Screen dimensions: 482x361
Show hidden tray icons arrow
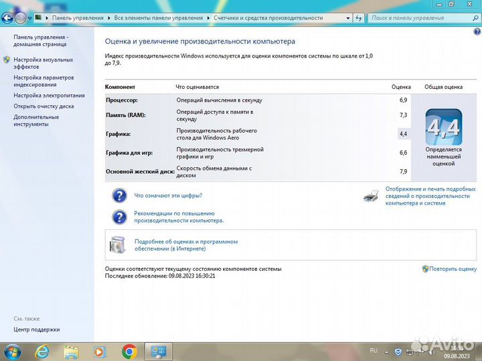click(x=386, y=352)
